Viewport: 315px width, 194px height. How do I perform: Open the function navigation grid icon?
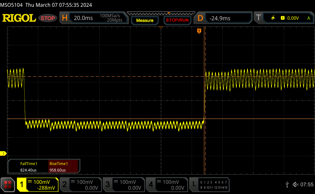click(8, 184)
